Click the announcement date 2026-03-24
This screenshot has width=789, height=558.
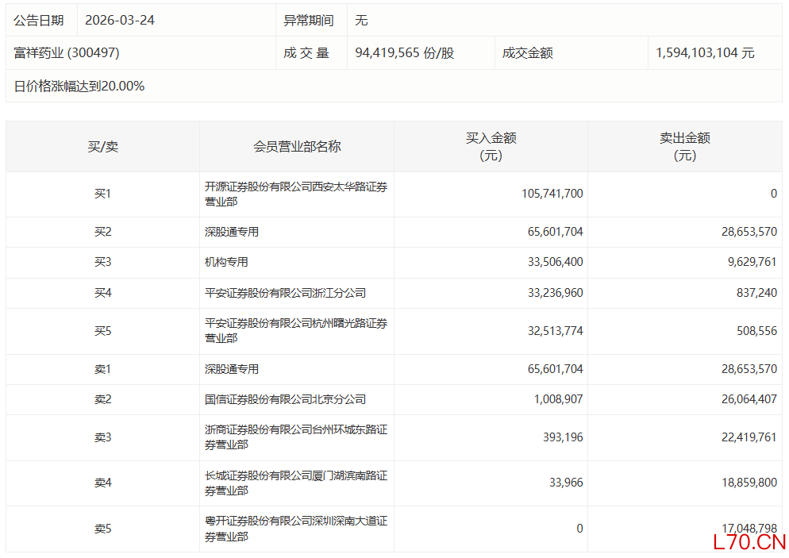pyautogui.click(x=119, y=20)
